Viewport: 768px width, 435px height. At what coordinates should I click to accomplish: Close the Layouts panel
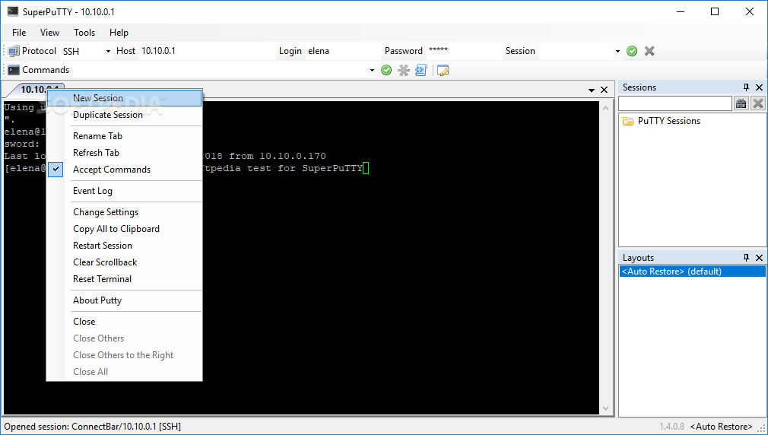point(759,258)
